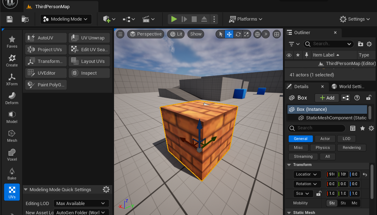377x215 pixels.
Task: Activate the translate gizmo mode
Action: 229,34
